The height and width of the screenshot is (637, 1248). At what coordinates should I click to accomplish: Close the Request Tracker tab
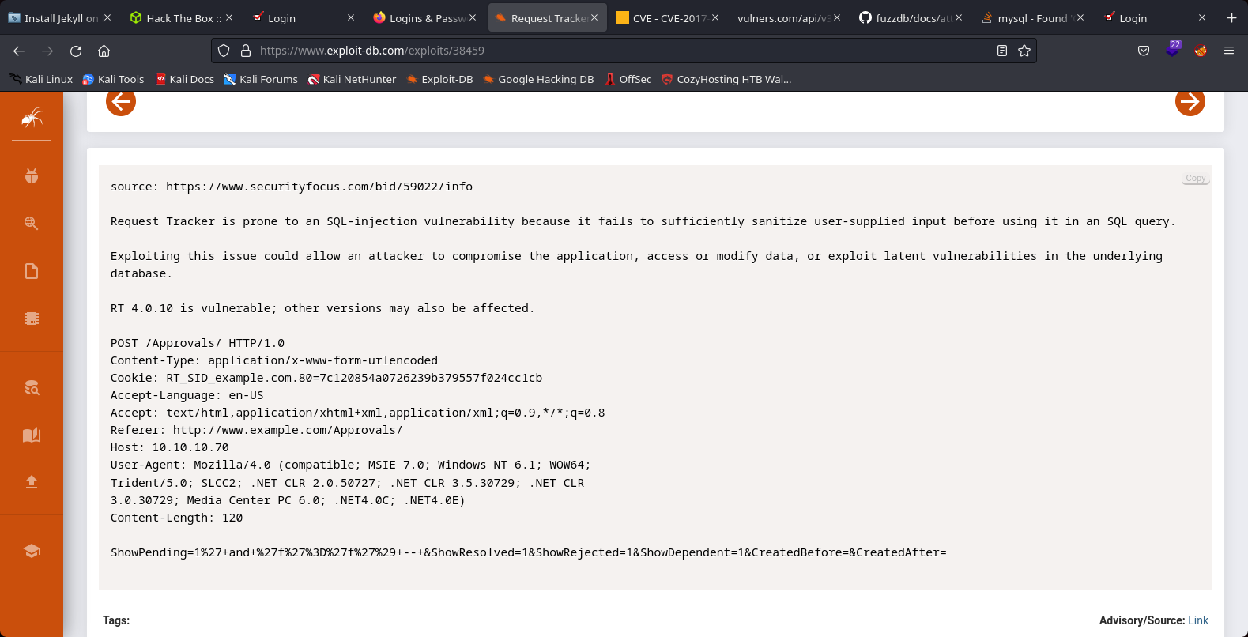coord(594,17)
